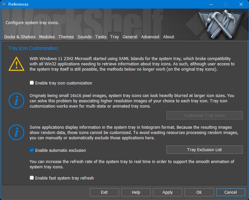249x200 pixels.
Task: Select the Tasks tab
Action: point(101,37)
